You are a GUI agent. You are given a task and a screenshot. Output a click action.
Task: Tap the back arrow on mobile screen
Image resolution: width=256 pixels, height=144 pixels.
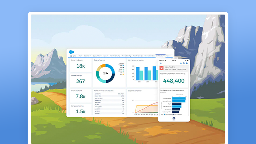161,63
